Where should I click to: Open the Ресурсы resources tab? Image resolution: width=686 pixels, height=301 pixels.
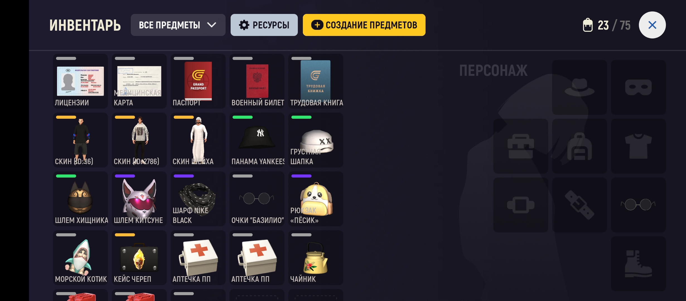264,25
